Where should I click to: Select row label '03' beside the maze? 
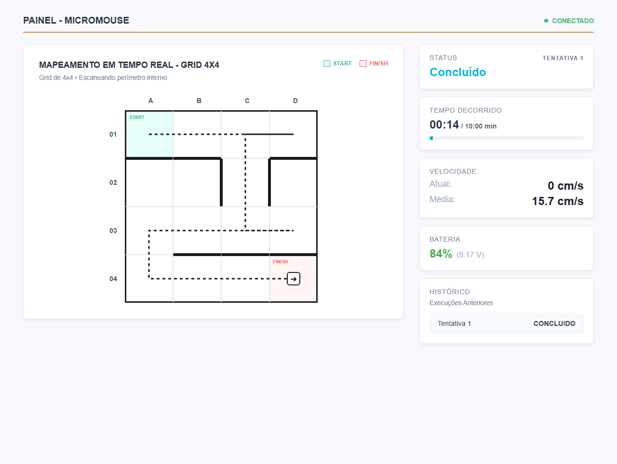(113, 231)
